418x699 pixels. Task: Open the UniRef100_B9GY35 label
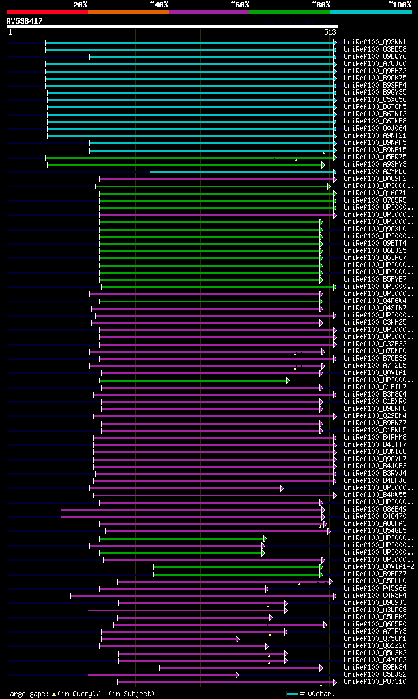[375, 93]
